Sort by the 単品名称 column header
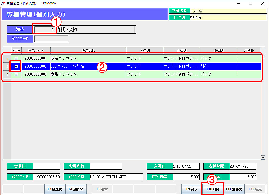 [88, 50]
